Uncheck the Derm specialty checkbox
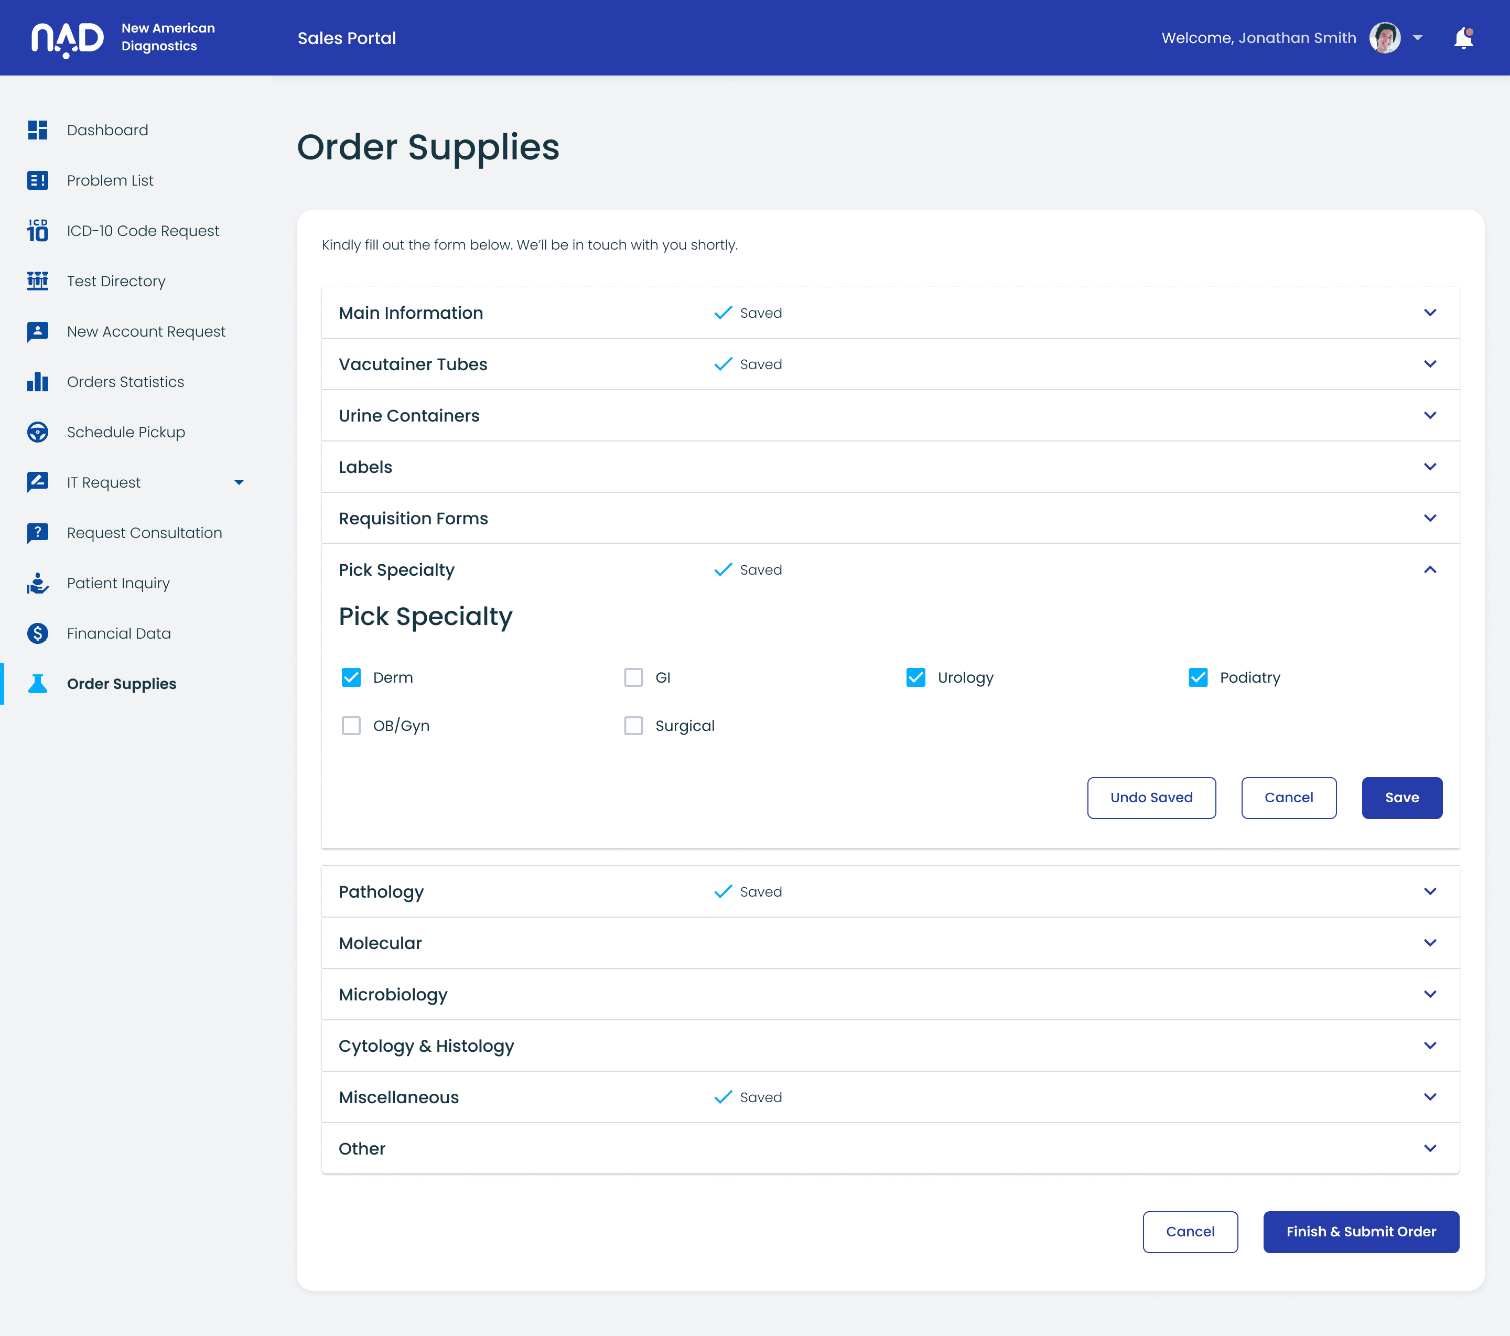This screenshot has height=1336, width=1510. [x=351, y=677]
